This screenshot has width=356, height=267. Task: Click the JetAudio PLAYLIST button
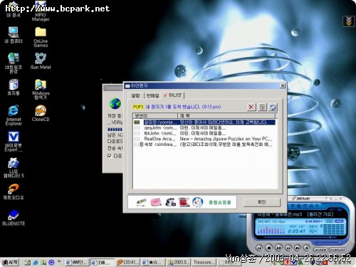tap(337, 250)
